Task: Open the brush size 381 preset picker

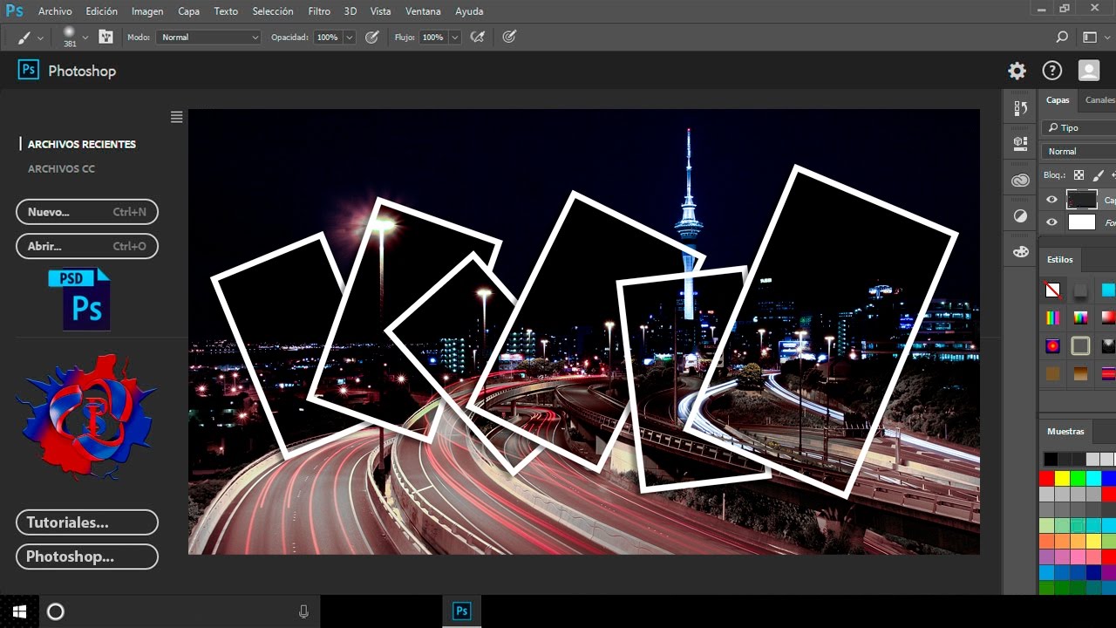Action: [x=70, y=37]
